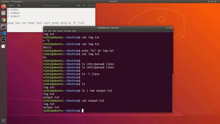Screen dimensions: 220x124
Task: Click the 'ls | tee output.txt' command
Action: [97, 91]
